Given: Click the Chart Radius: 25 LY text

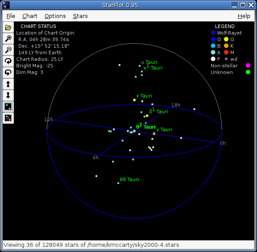Looking at the screenshot, I should (40, 59).
